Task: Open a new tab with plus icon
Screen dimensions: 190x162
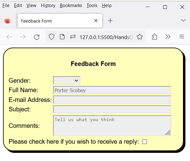Action: (110, 21)
